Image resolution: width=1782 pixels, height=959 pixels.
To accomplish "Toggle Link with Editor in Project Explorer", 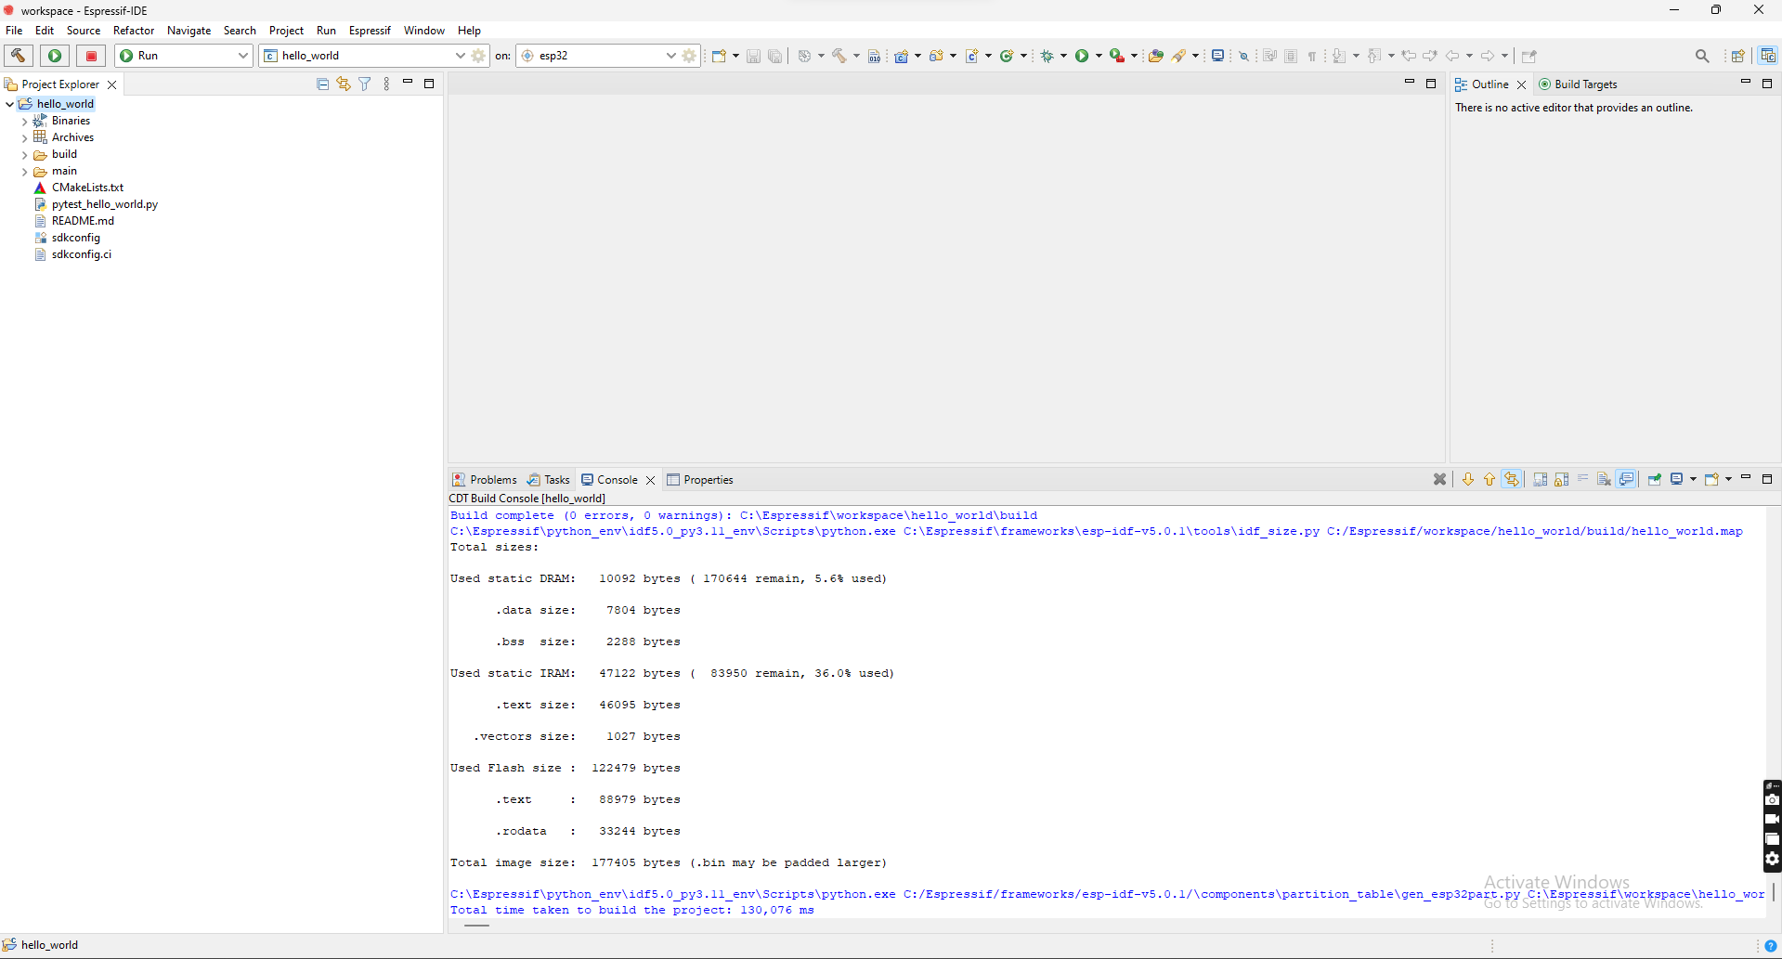I will [344, 84].
